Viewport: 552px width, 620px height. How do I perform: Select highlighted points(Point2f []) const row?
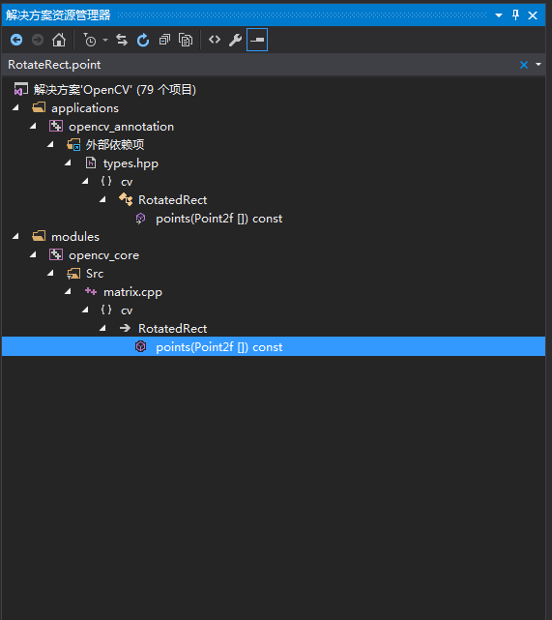[x=274, y=347]
